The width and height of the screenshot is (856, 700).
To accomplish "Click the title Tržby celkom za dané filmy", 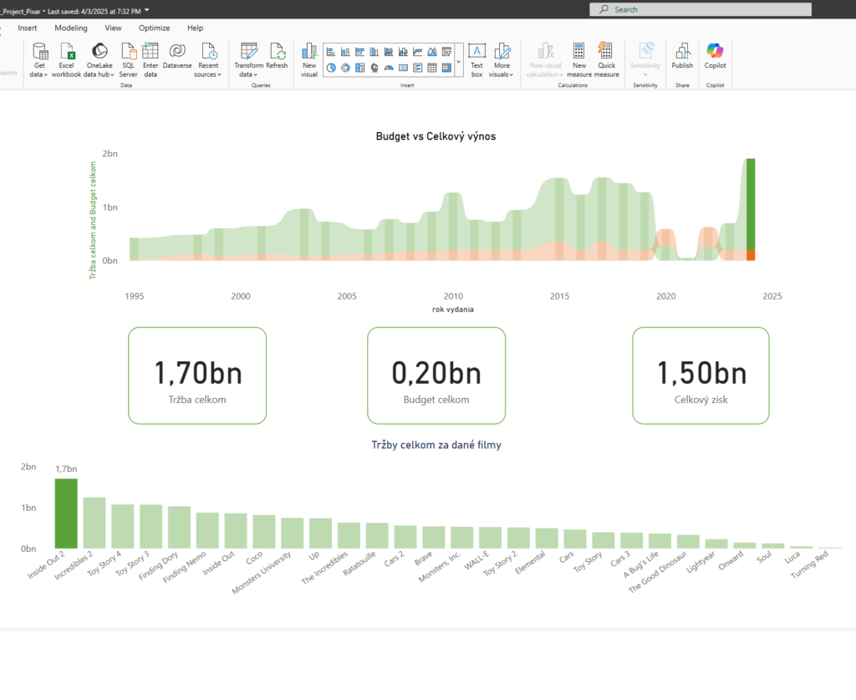I will 436,445.
